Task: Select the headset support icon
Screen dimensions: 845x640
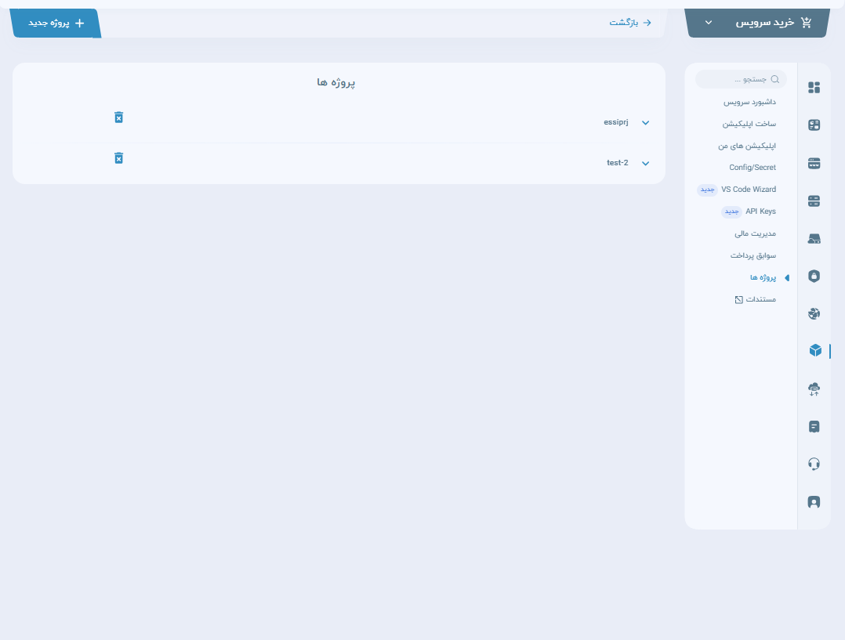Action: (x=814, y=464)
